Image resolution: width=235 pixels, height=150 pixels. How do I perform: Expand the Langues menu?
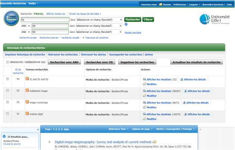point(194,4)
